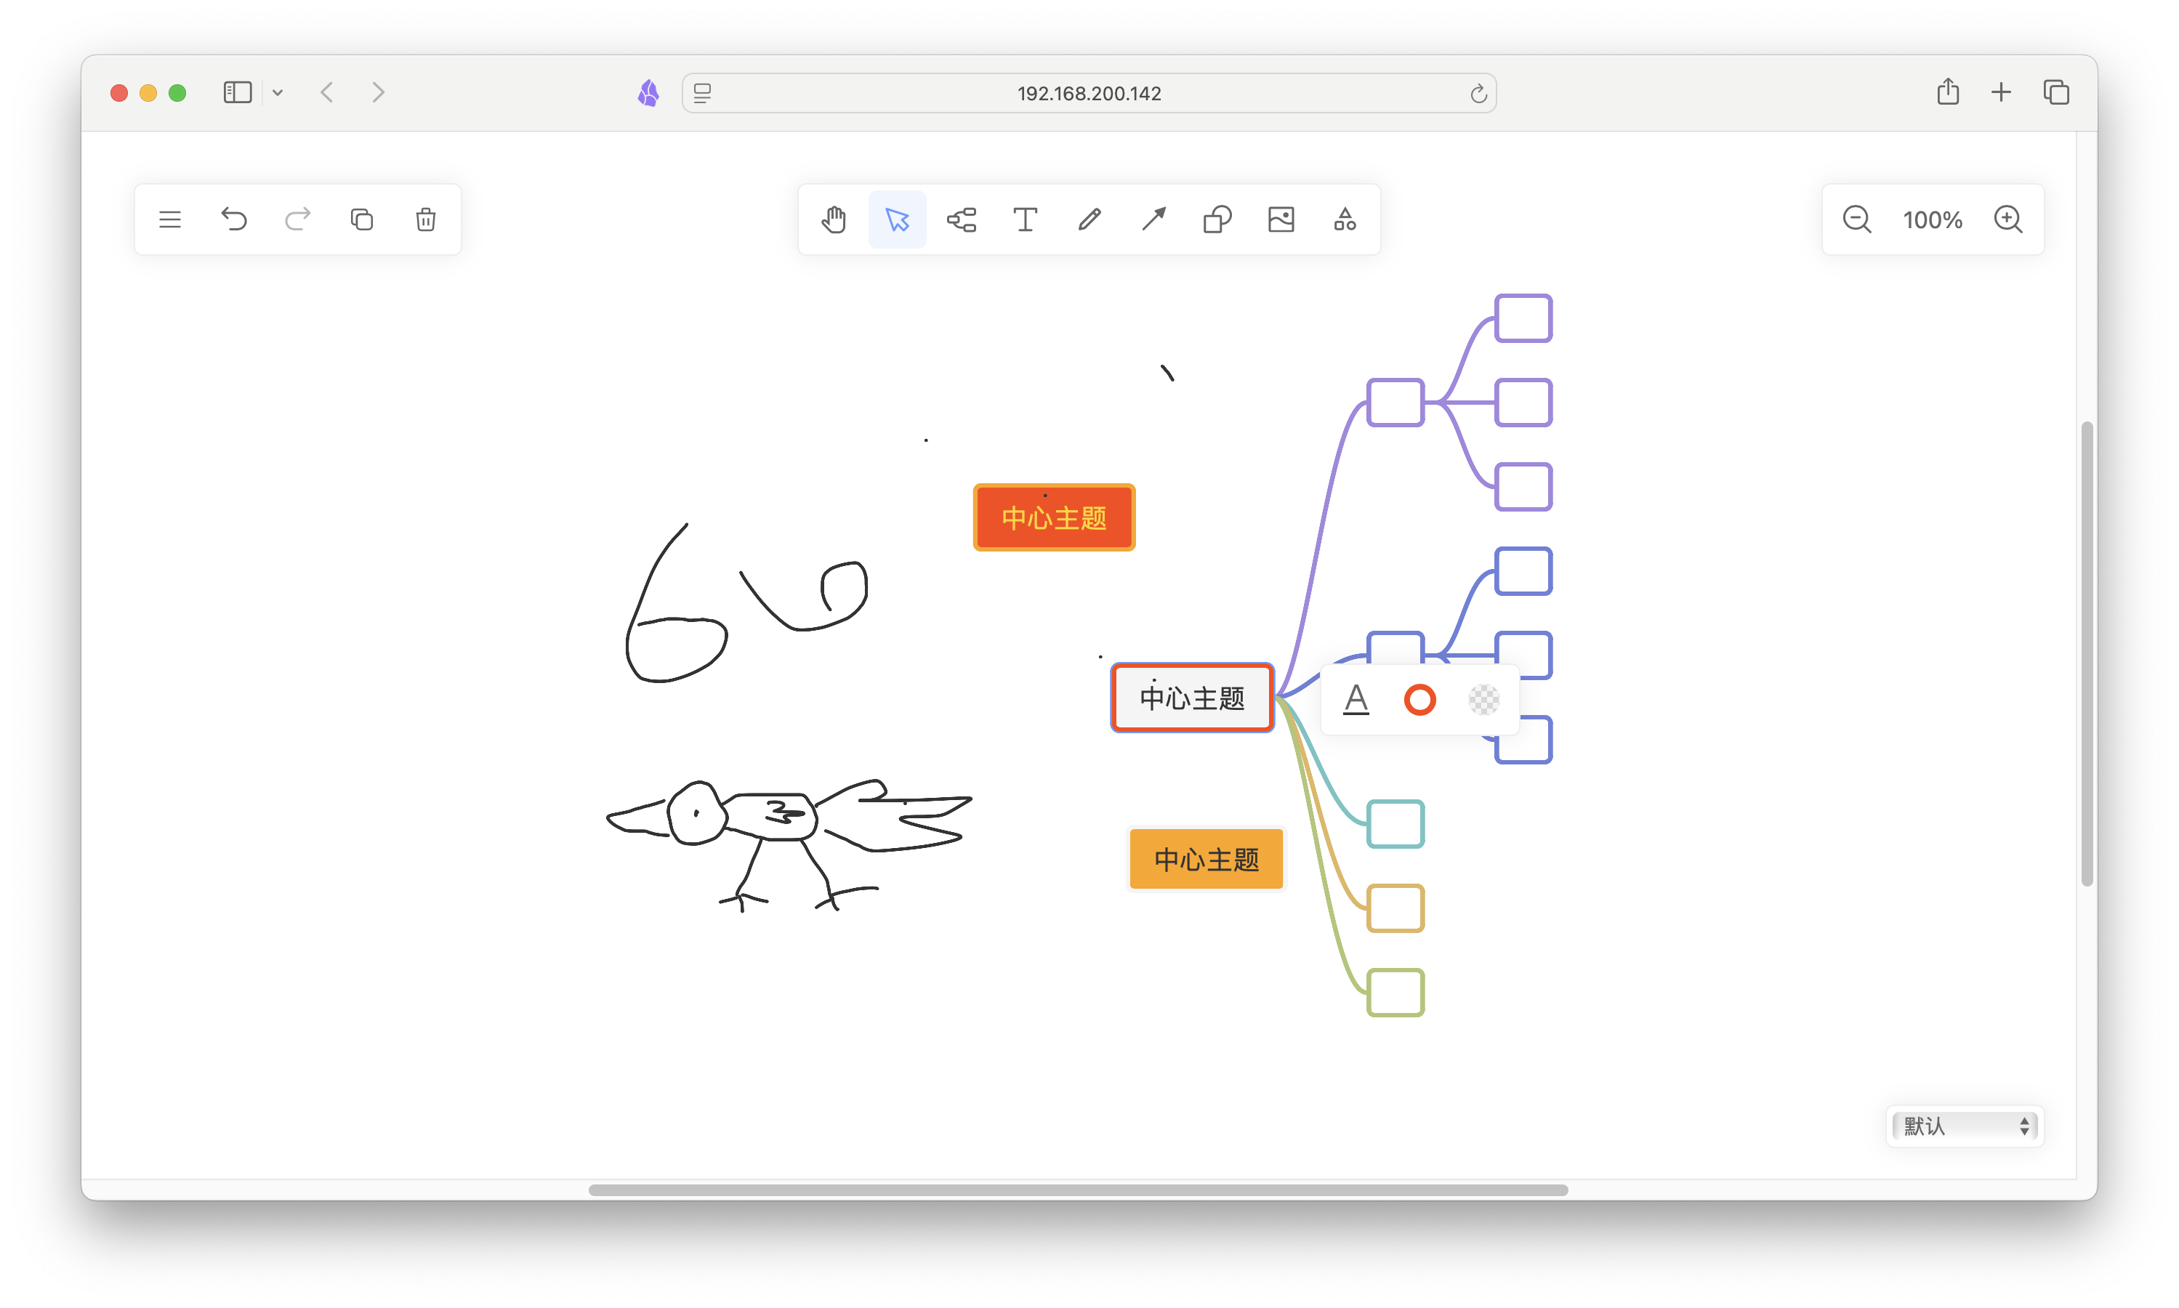Activate the mind map tool
The image size is (2179, 1308).
[961, 219]
